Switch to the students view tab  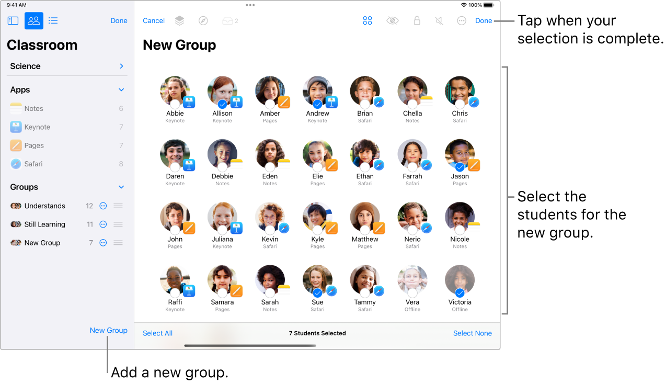33,20
